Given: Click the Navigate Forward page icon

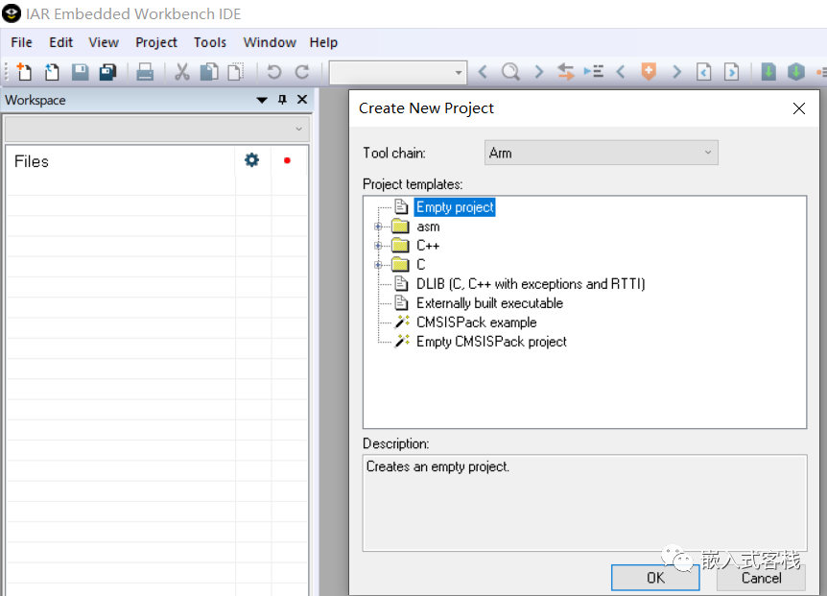Looking at the screenshot, I should click(731, 71).
